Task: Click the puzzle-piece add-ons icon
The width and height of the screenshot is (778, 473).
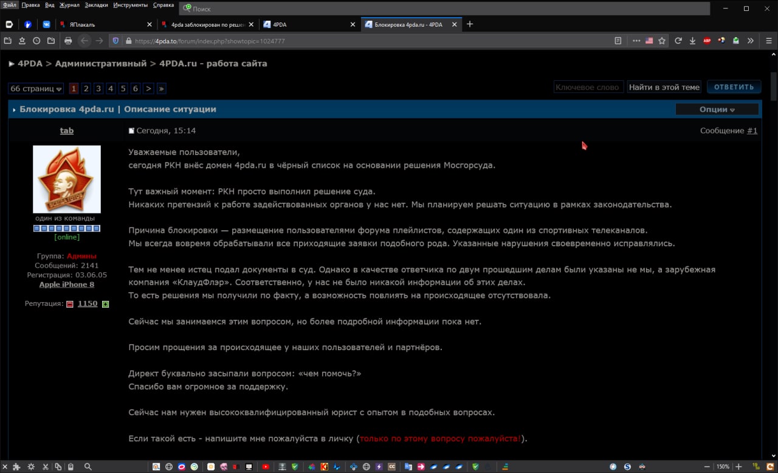Action: (x=16, y=467)
